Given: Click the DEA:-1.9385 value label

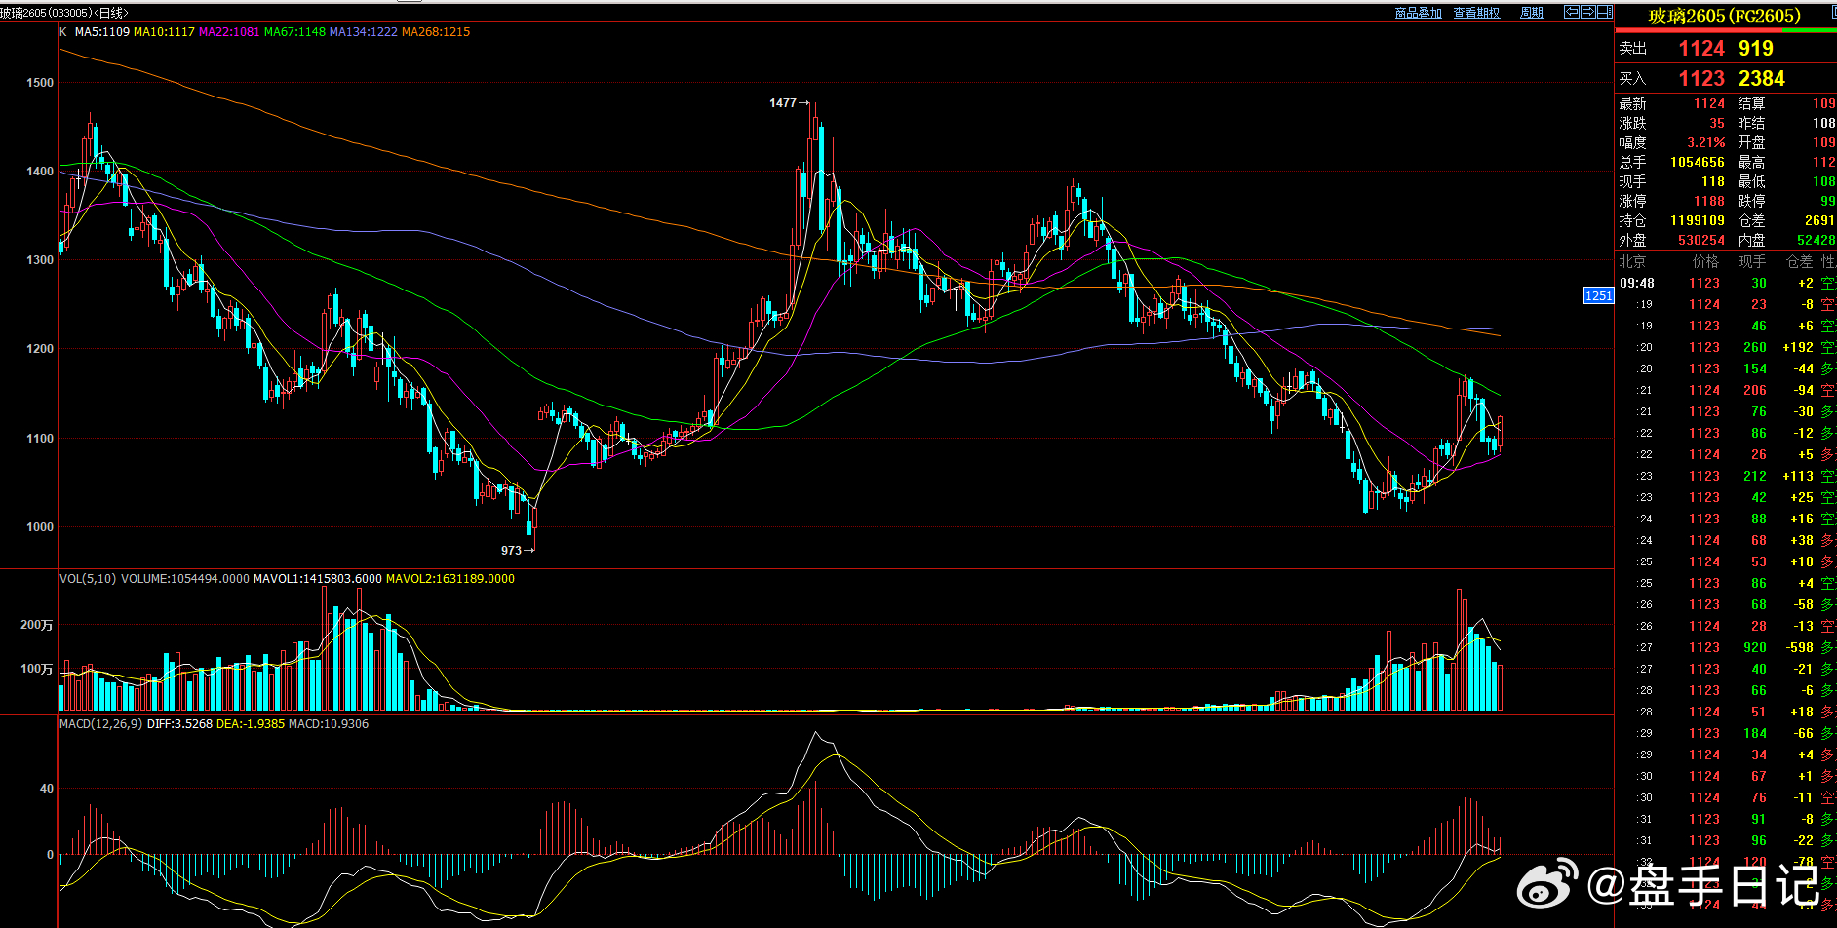Looking at the screenshot, I should [251, 724].
